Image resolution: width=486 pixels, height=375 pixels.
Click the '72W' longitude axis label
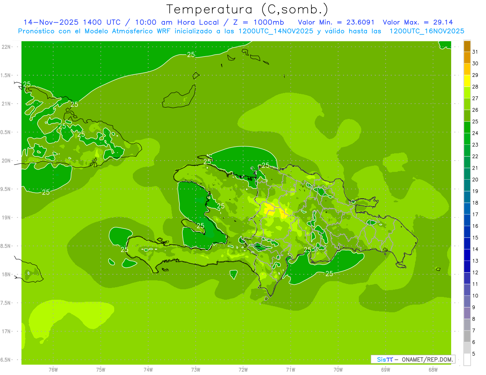[x=243, y=369]
